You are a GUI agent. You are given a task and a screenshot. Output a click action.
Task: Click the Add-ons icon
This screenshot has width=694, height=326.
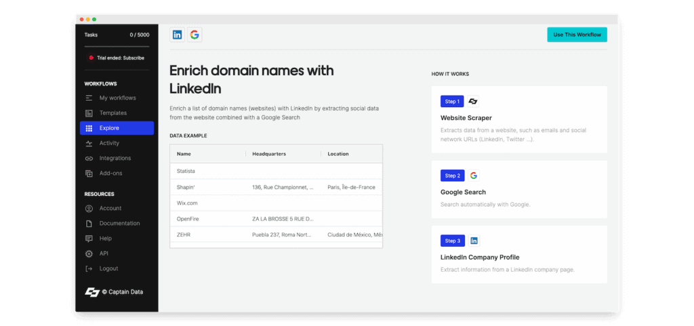89,174
